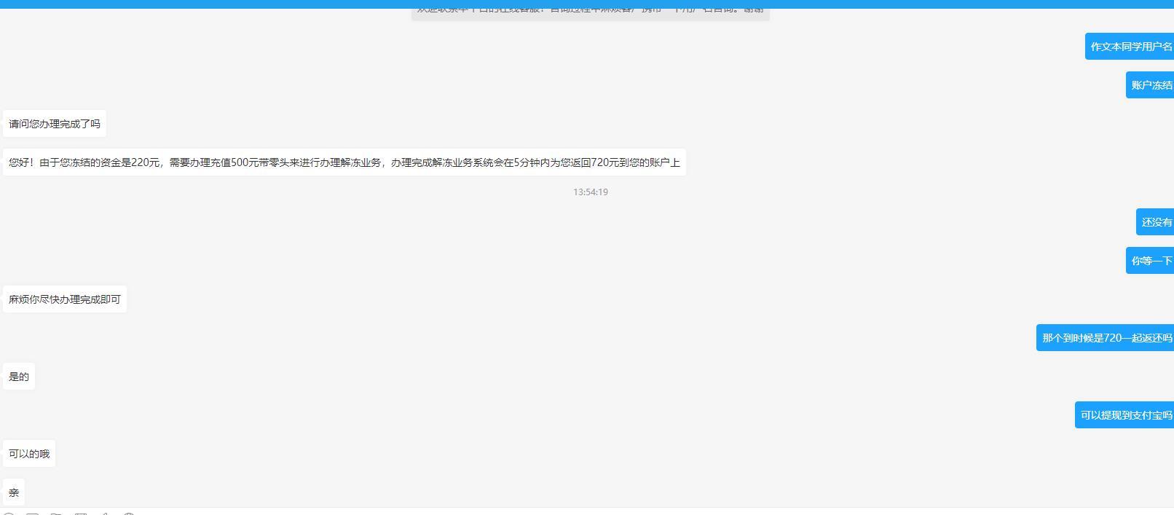Image resolution: width=1174 pixels, height=515 pixels.
Task: Click the "你等一下" message
Action: pos(1150,261)
